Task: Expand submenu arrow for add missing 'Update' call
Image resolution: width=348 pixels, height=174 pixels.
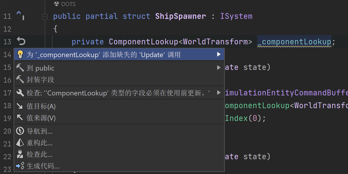Action: [219, 54]
